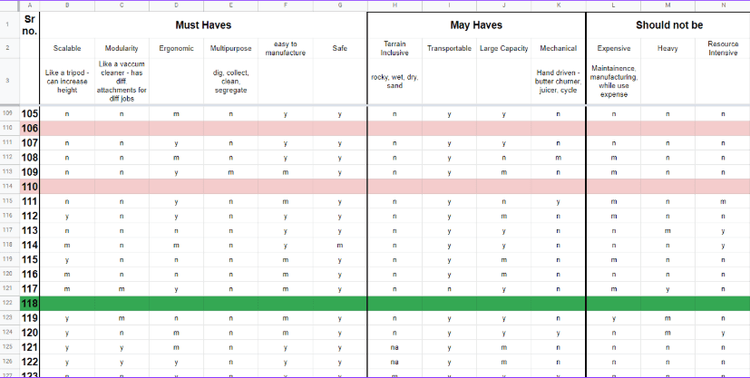Image resolution: width=750 pixels, height=378 pixels.
Task: Click serial number 117 cell
Action: click(x=30, y=288)
